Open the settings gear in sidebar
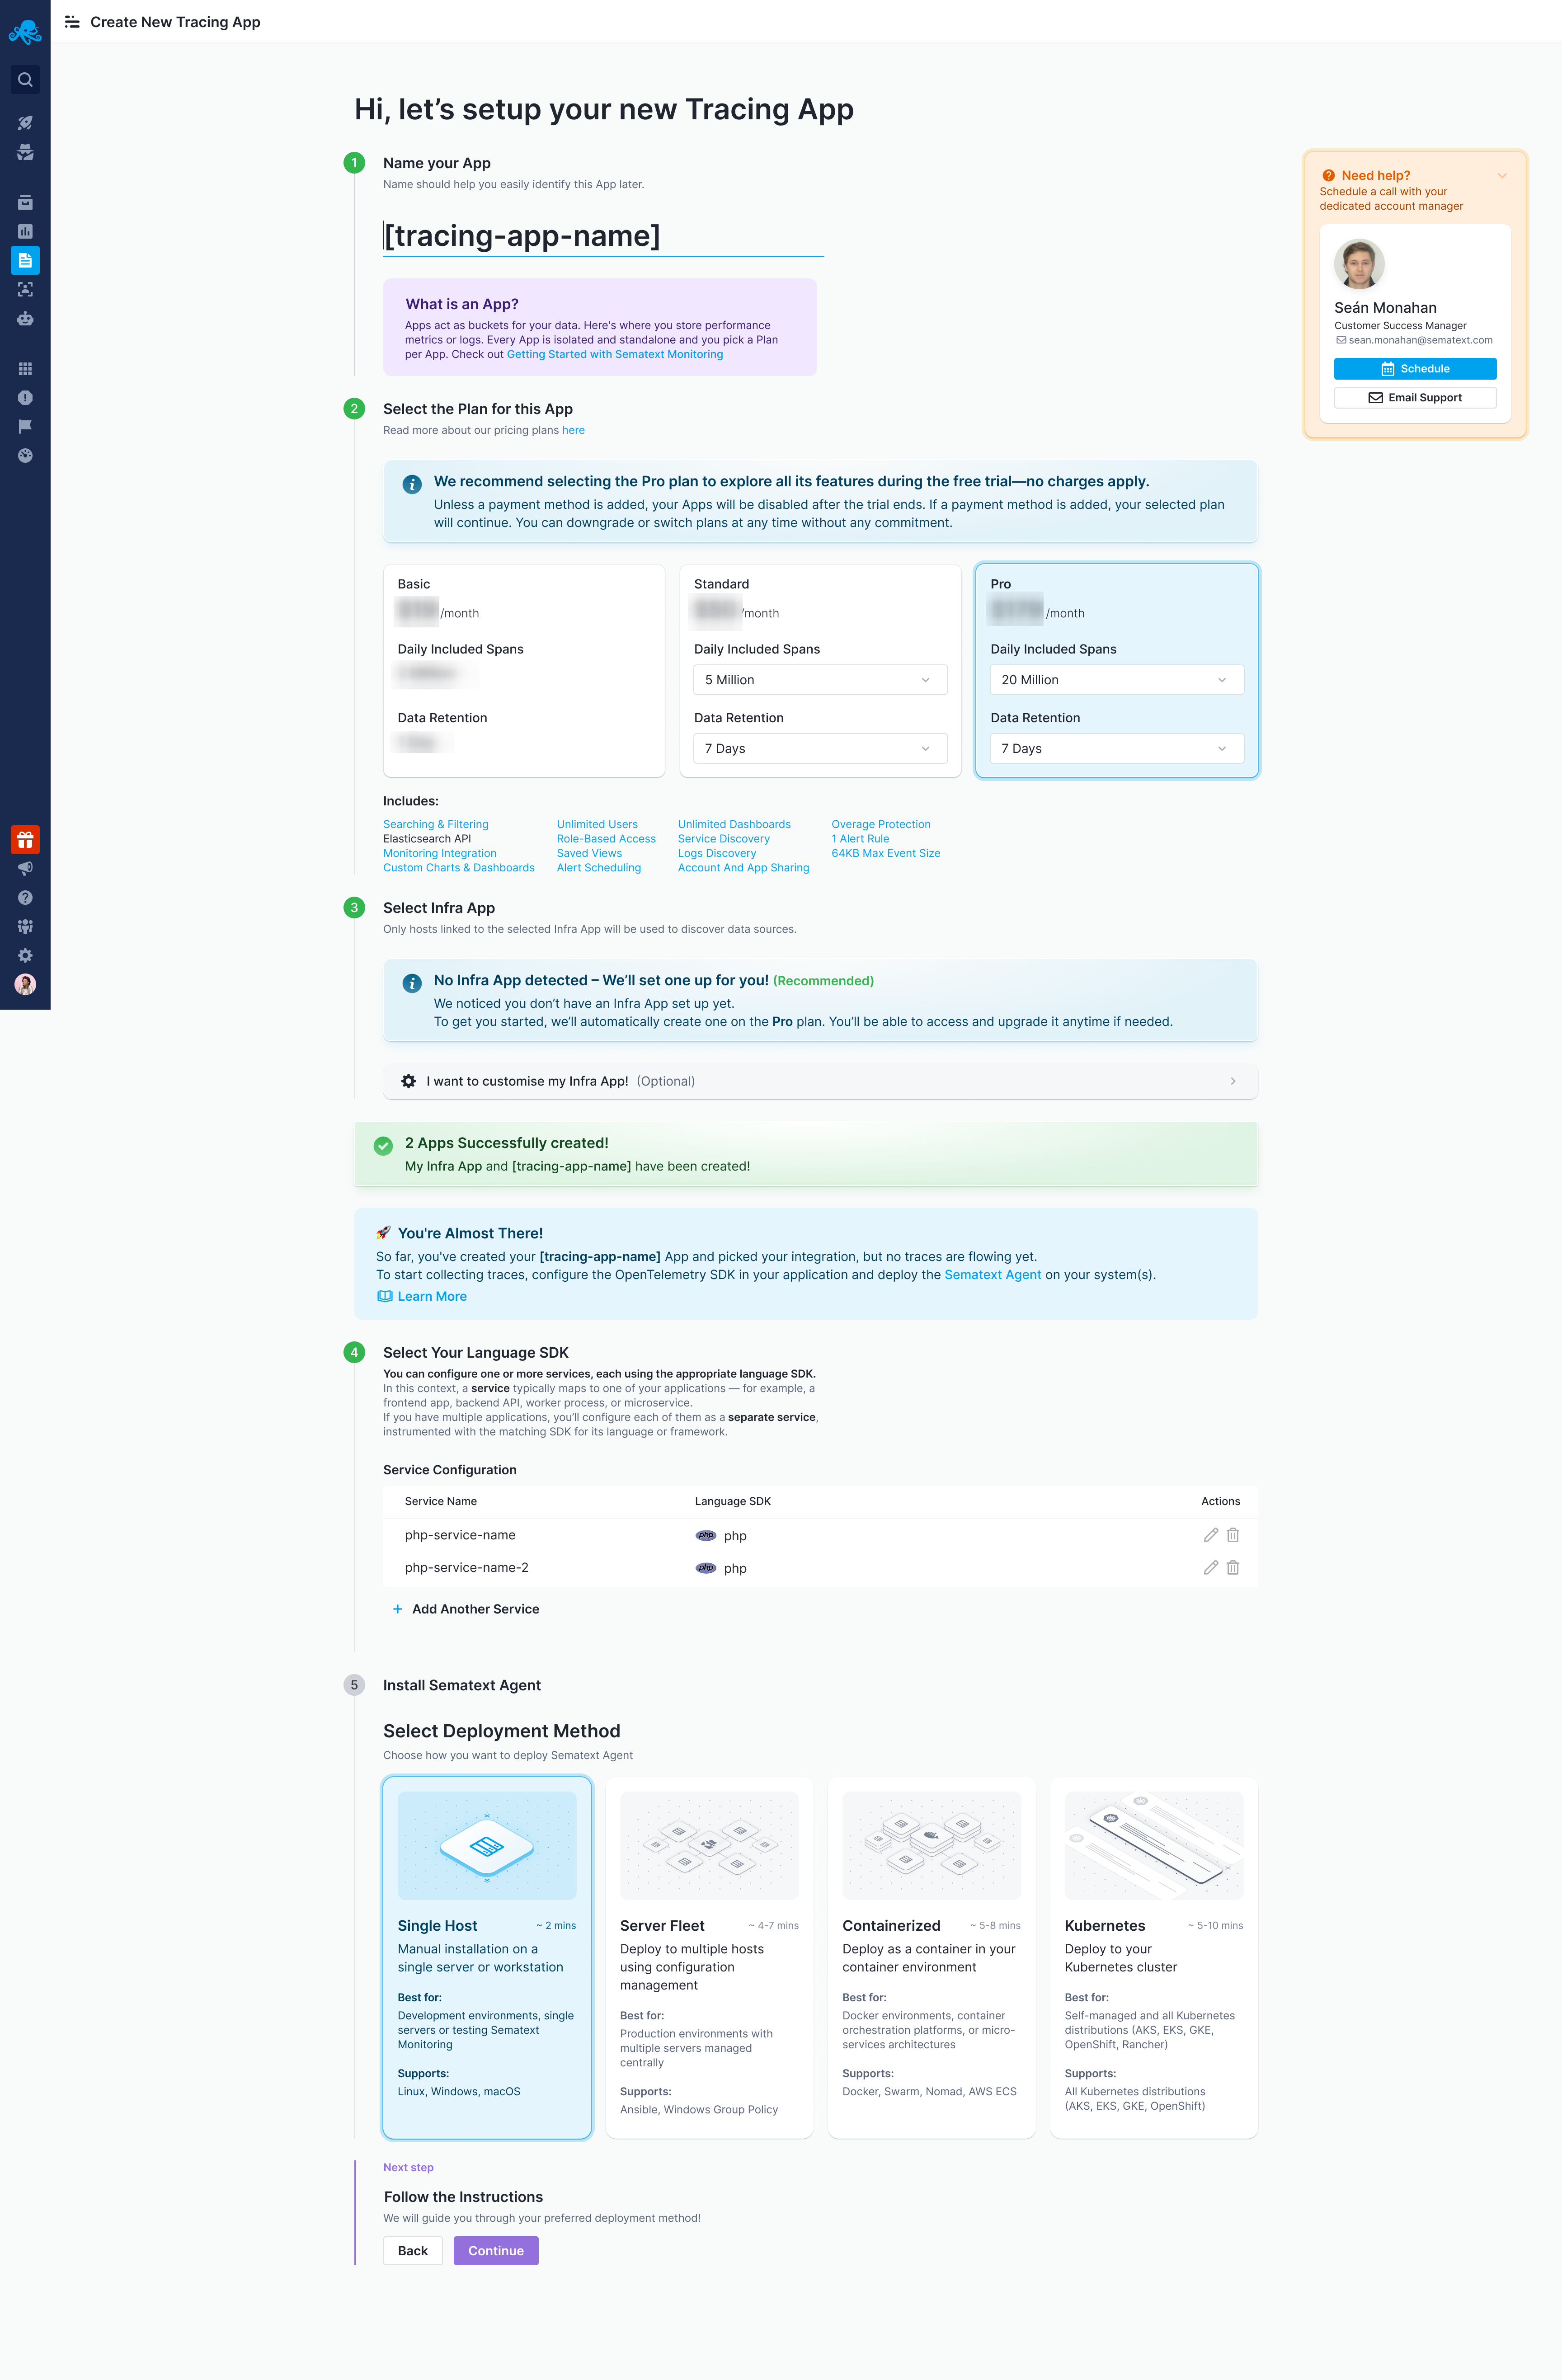 coord(25,955)
